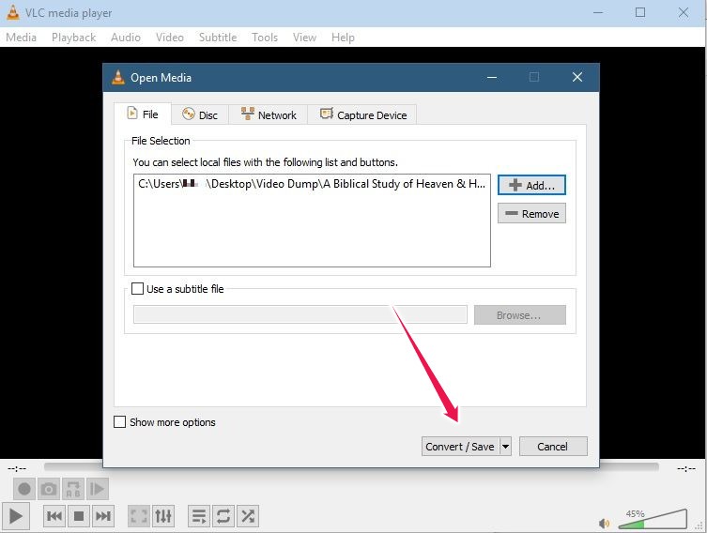
Task: Open the Tools menu
Action: [265, 38]
